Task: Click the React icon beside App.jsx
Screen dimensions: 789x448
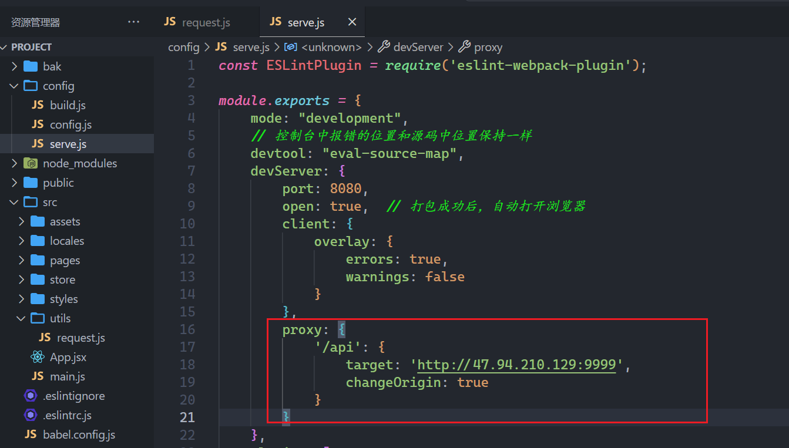Action: [x=38, y=357]
